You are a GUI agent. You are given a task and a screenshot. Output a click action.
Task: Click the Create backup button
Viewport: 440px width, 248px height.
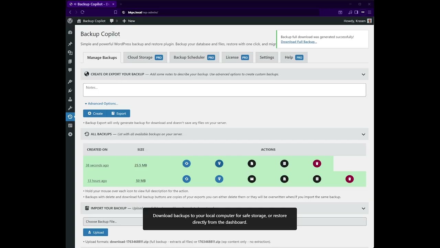point(95,113)
